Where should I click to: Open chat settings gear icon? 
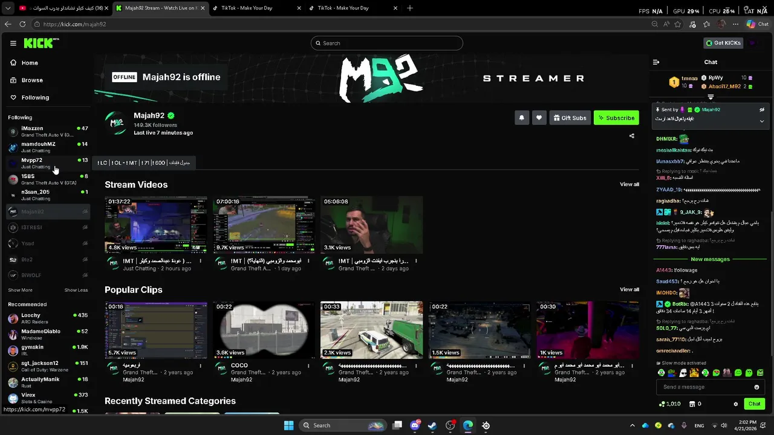click(x=736, y=404)
